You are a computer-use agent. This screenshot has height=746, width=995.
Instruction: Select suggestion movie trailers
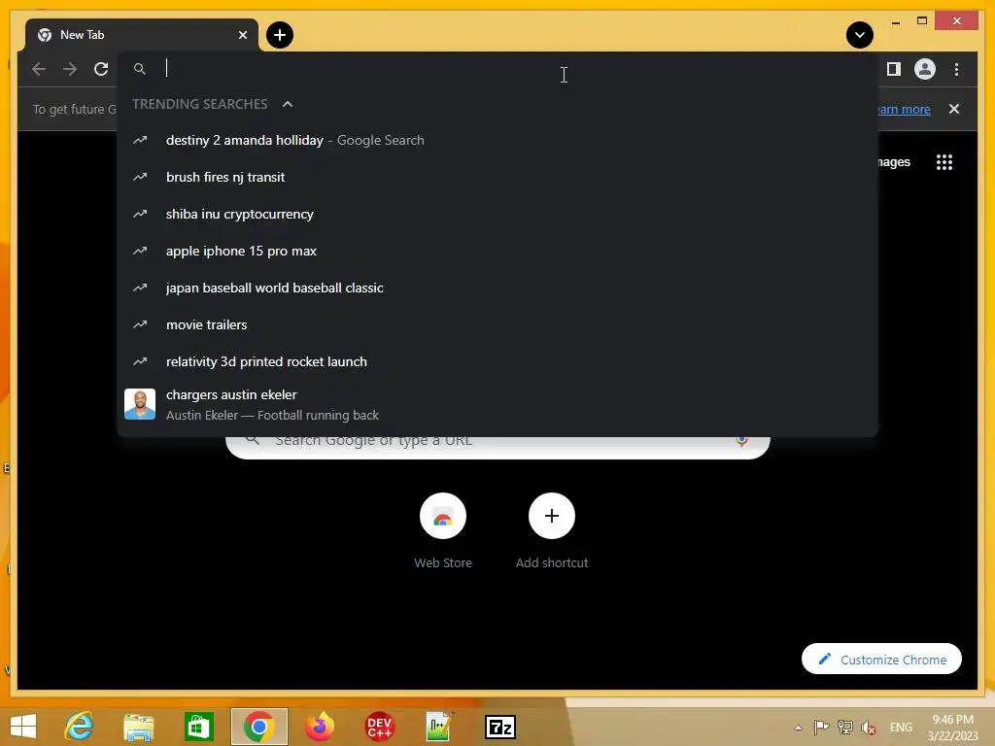[x=497, y=324]
